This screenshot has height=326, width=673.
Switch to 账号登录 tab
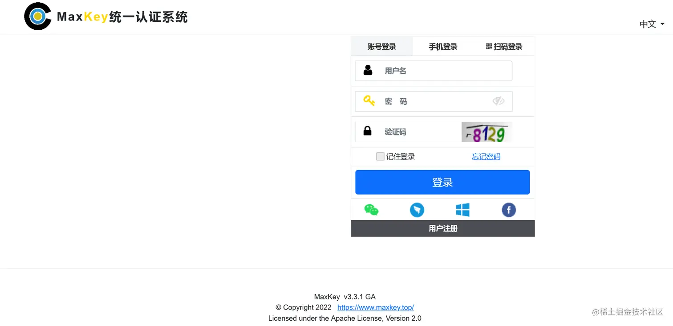pyautogui.click(x=382, y=47)
